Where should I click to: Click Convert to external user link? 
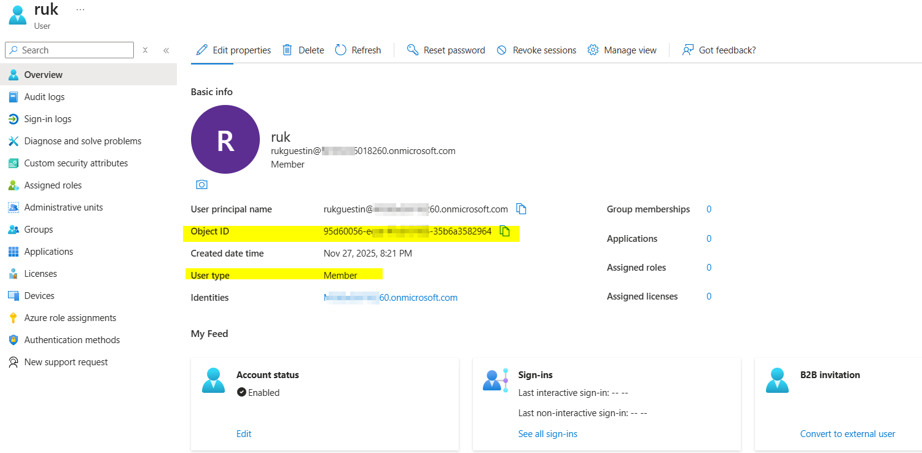click(848, 433)
